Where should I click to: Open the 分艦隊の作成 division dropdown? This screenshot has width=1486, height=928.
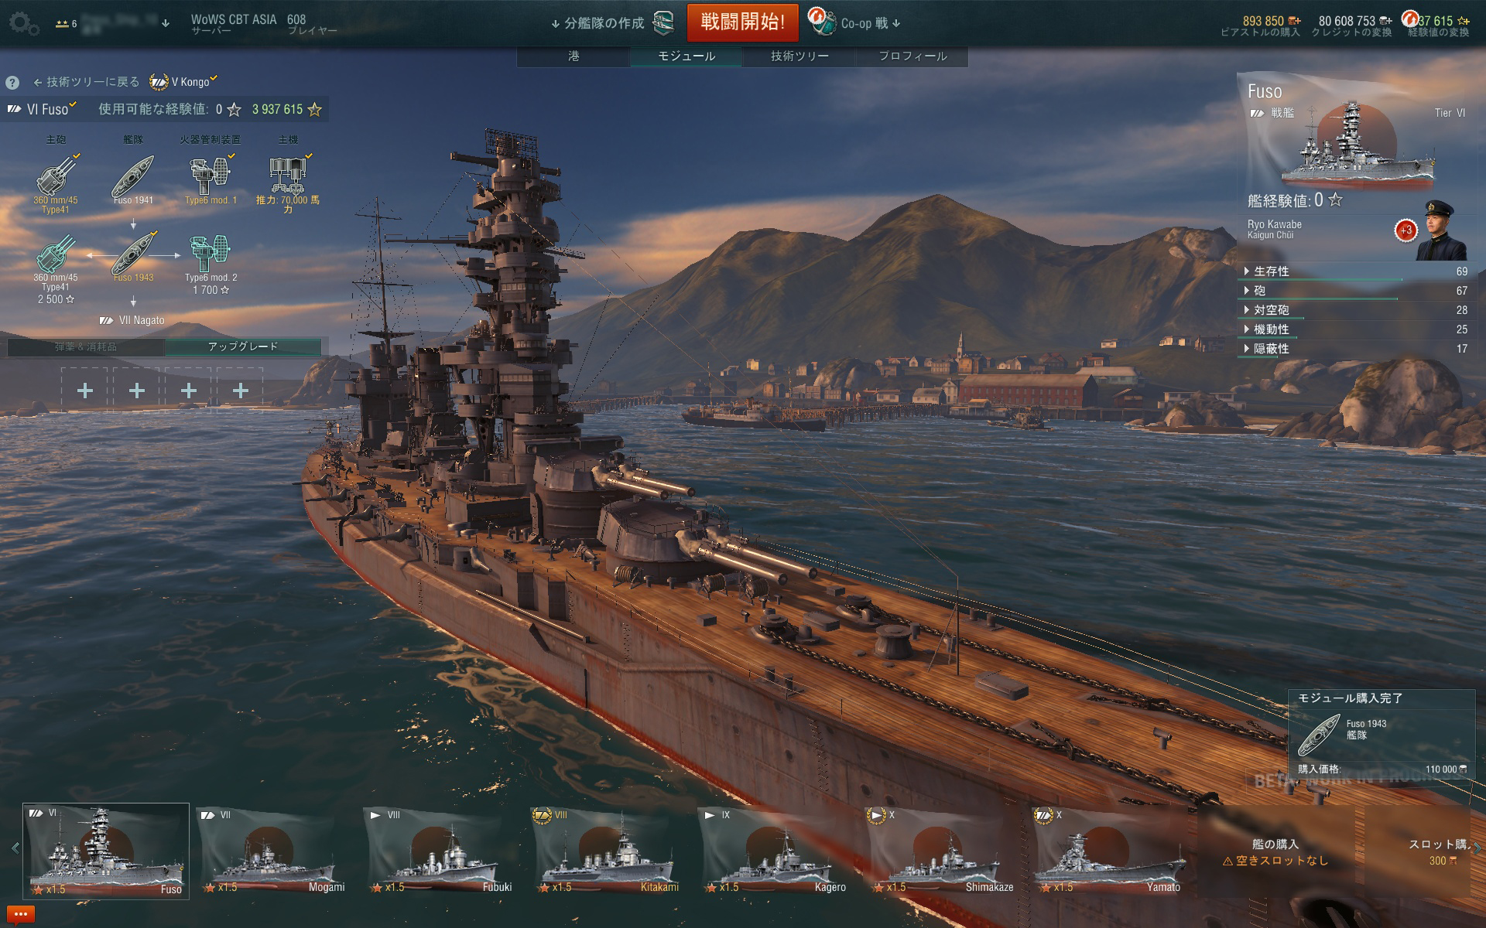612,23
